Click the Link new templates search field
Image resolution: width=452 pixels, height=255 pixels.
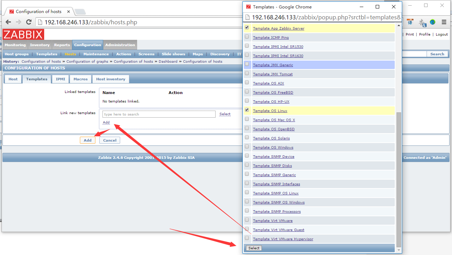click(x=159, y=114)
